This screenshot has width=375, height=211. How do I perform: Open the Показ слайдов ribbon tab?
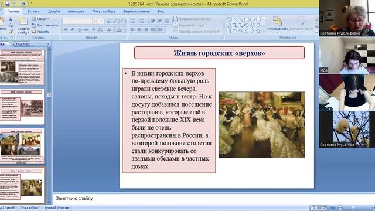click(x=104, y=11)
